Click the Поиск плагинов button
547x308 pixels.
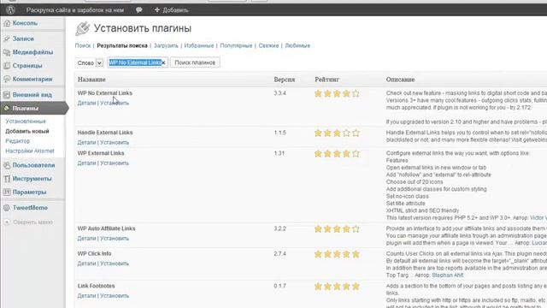coord(195,62)
